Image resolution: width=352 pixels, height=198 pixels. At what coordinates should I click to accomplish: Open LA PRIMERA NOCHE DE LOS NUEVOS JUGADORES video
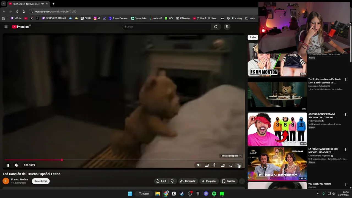[x=277, y=164]
